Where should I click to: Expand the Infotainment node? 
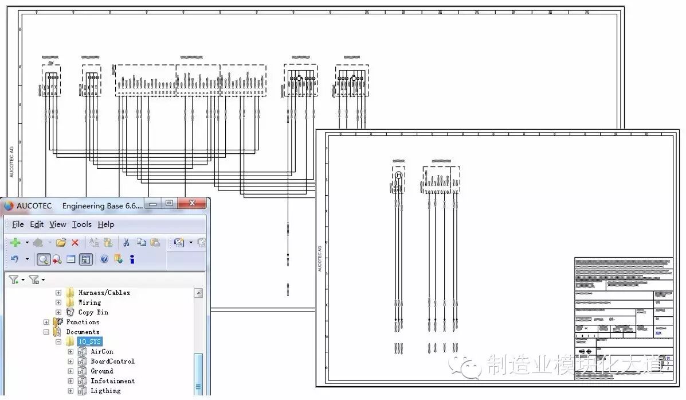tap(70, 381)
